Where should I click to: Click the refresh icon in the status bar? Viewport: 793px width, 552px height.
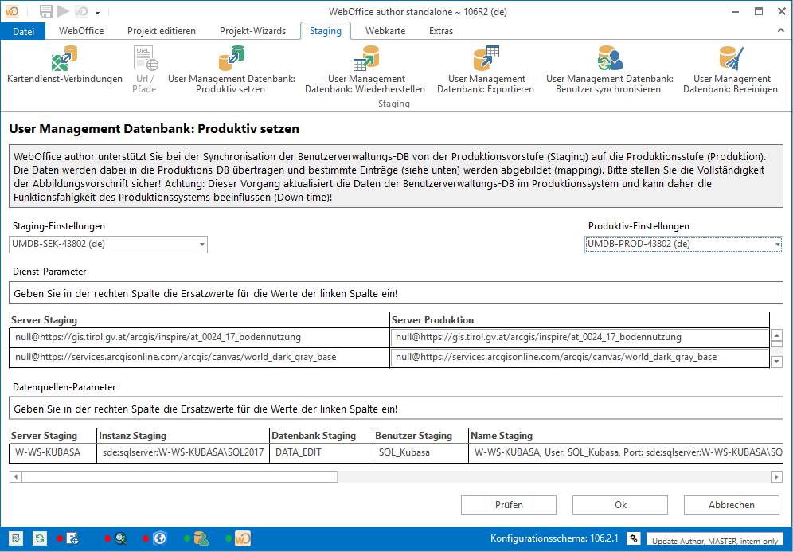[x=39, y=538]
